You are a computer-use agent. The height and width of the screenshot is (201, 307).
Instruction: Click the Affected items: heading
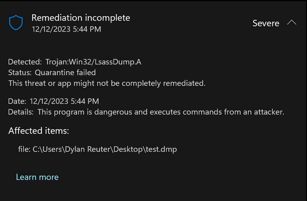(x=39, y=131)
